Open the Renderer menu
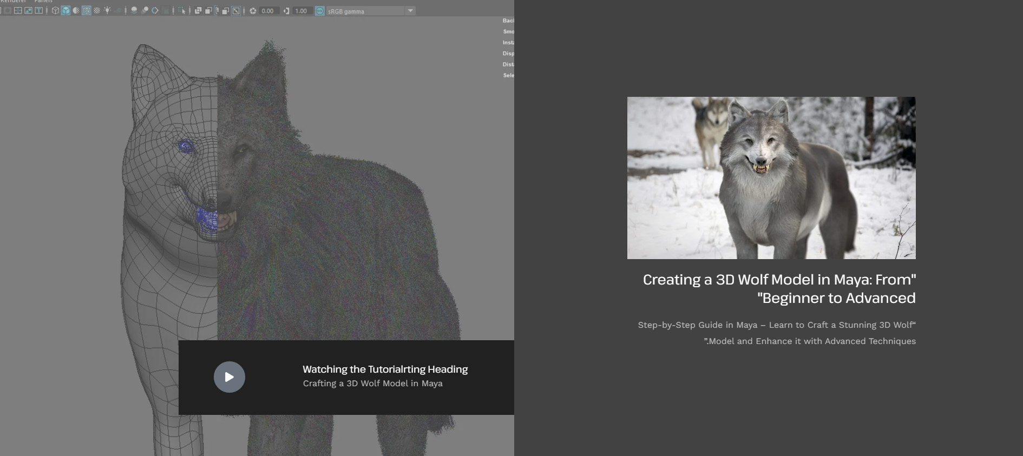 coord(14,2)
